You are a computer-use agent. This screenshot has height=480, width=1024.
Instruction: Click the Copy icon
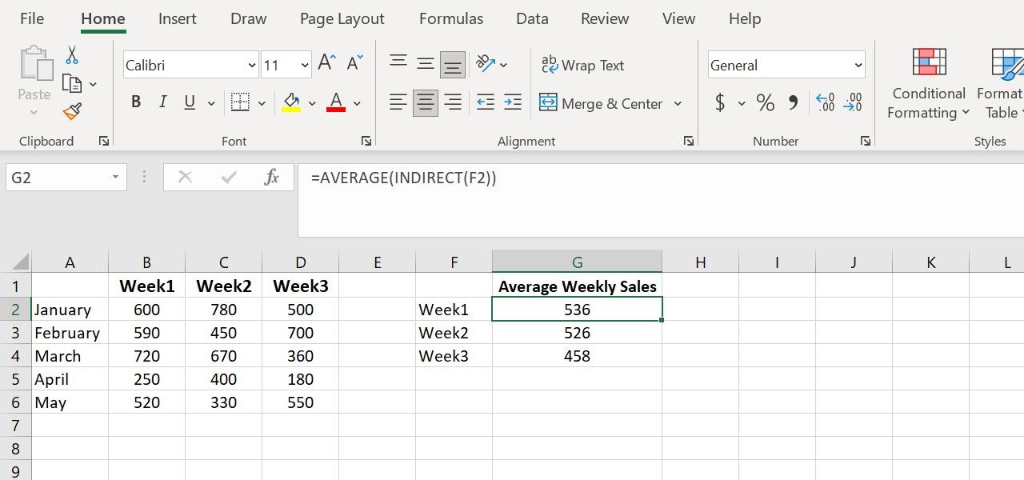(x=74, y=82)
